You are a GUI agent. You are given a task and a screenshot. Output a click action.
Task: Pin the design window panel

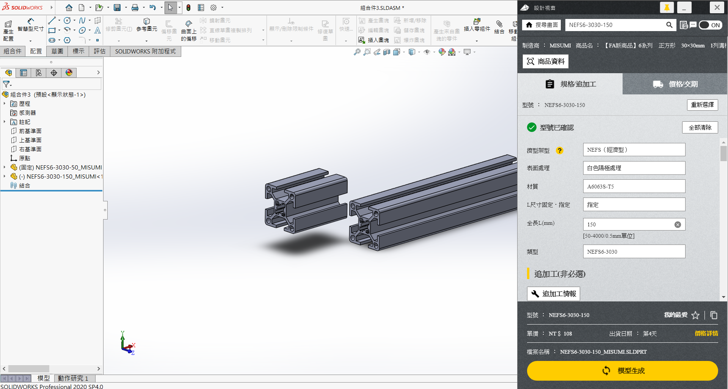667,8
